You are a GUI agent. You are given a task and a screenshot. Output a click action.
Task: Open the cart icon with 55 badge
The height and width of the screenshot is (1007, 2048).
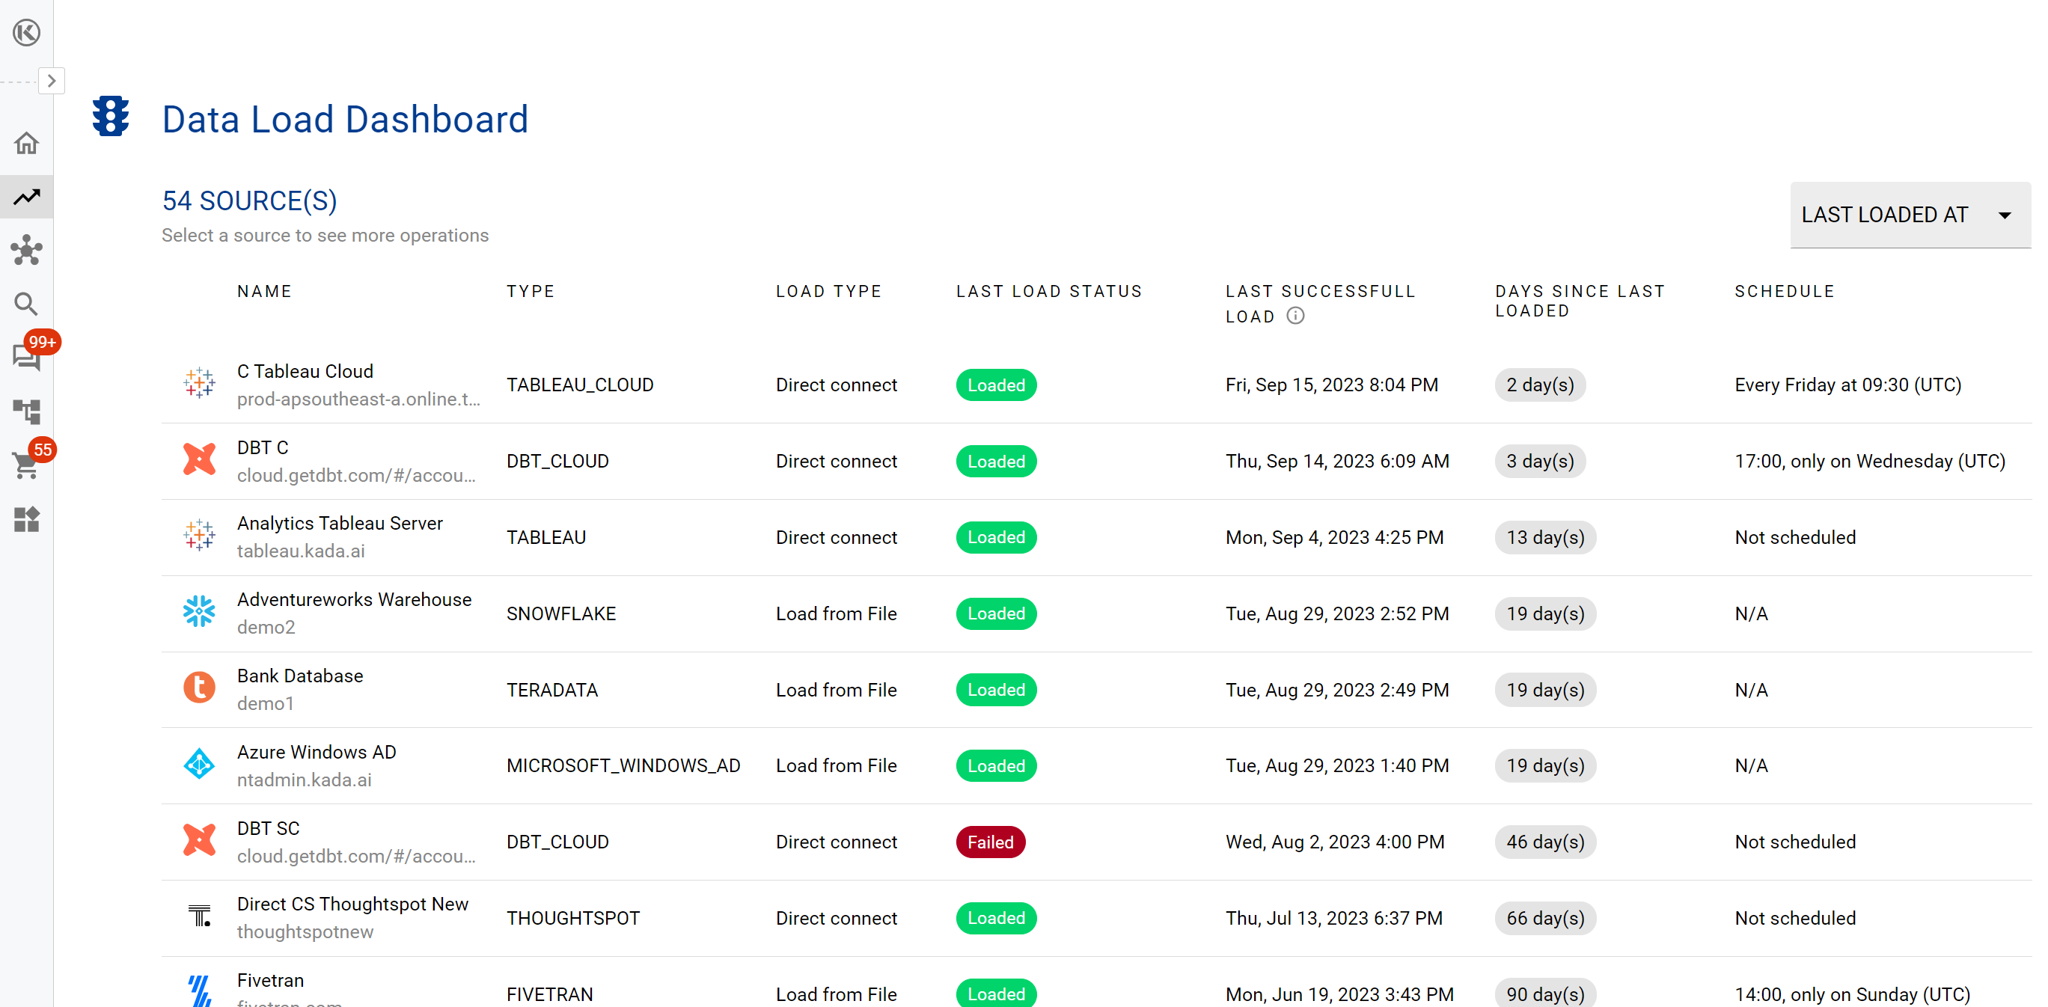click(26, 465)
